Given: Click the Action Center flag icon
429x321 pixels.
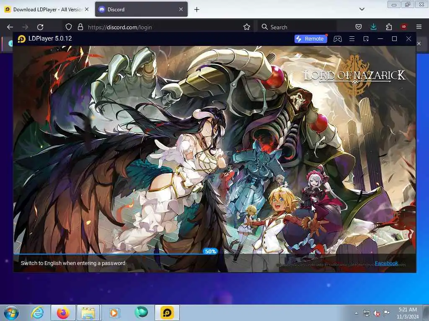Looking at the screenshot, I should click(386, 313).
